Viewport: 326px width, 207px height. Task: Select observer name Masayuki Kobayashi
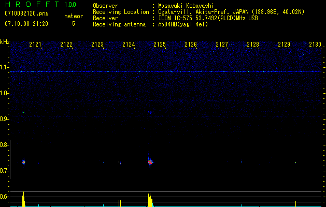coord(186,6)
